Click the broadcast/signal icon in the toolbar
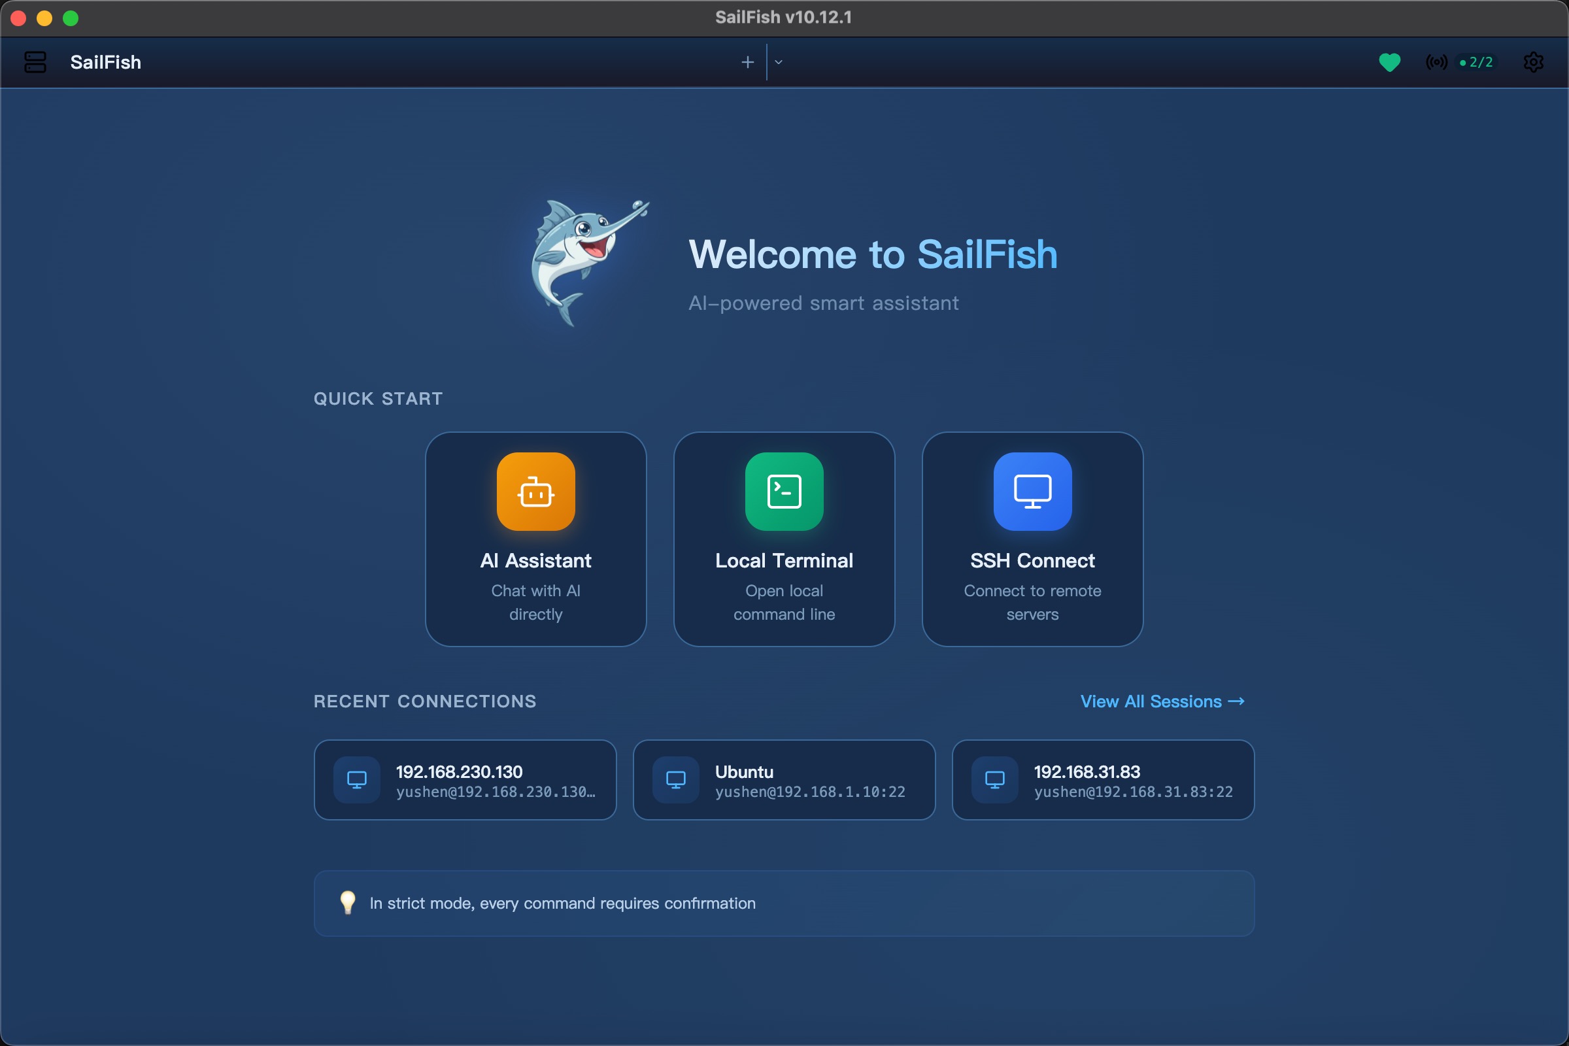Screen dimensions: 1569x1046 [1436, 62]
